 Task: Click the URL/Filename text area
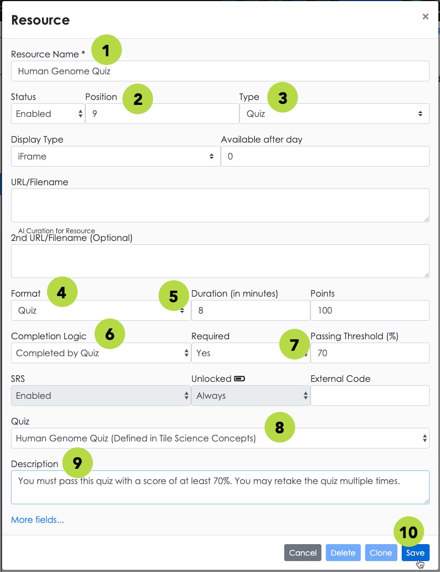220,205
